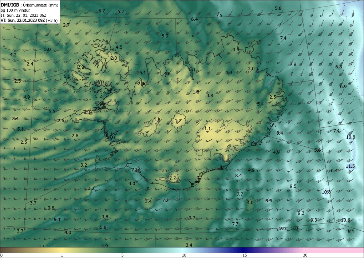Click the 2.7 value near the header
This screenshot has width=364, height=258.
(66, 25)
